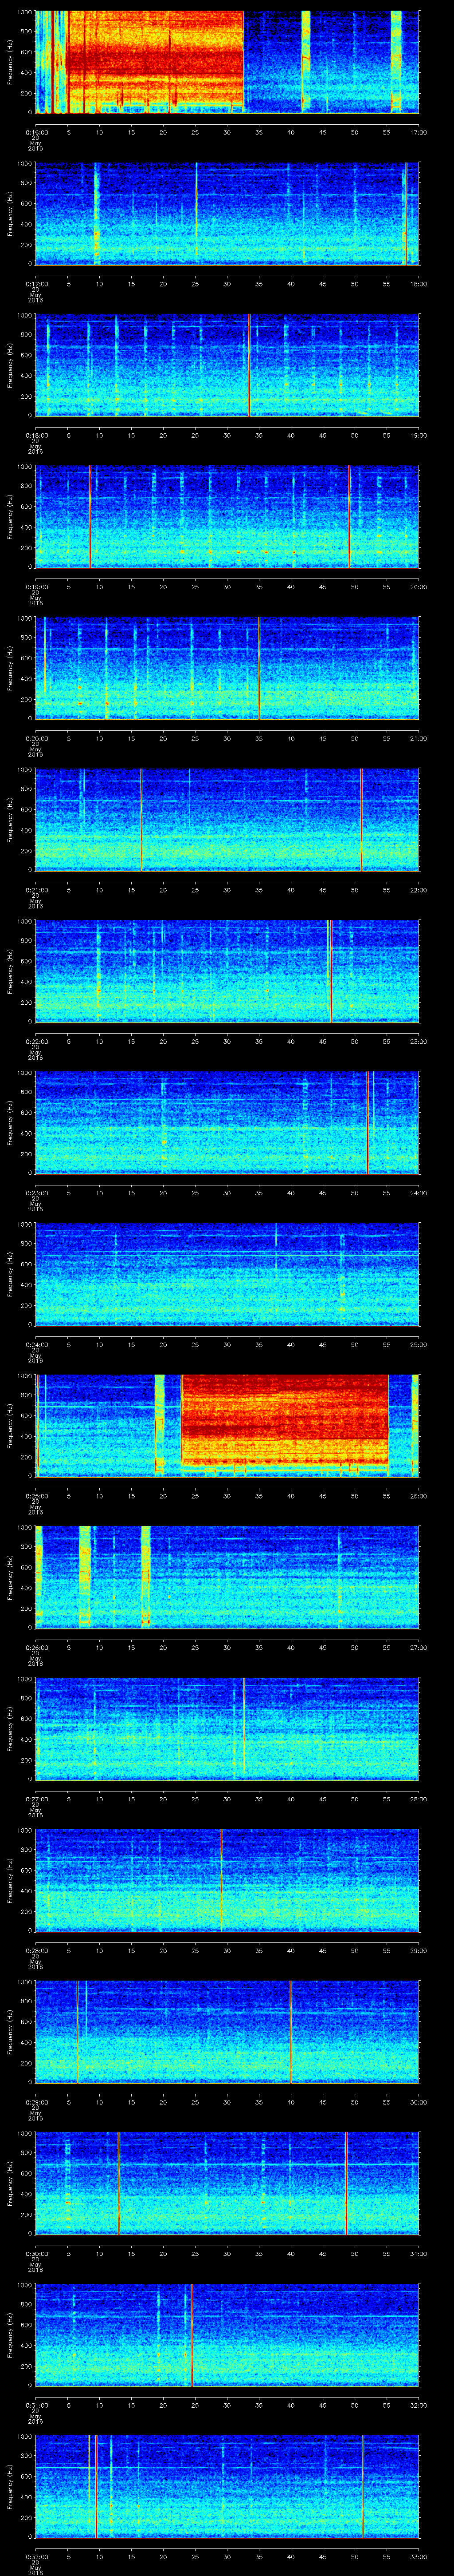Click the '17:00' end time label
The height and width of the screenshot is (2576, 454).
click(x=419, y=132)
